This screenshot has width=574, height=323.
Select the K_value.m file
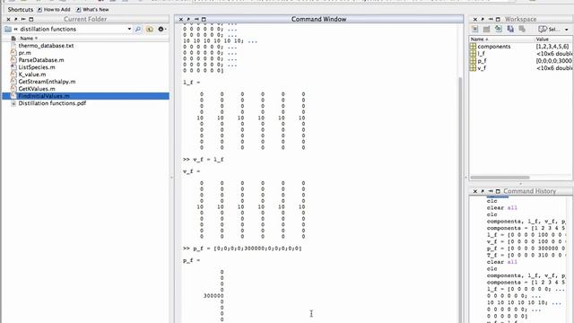point(32,74)
